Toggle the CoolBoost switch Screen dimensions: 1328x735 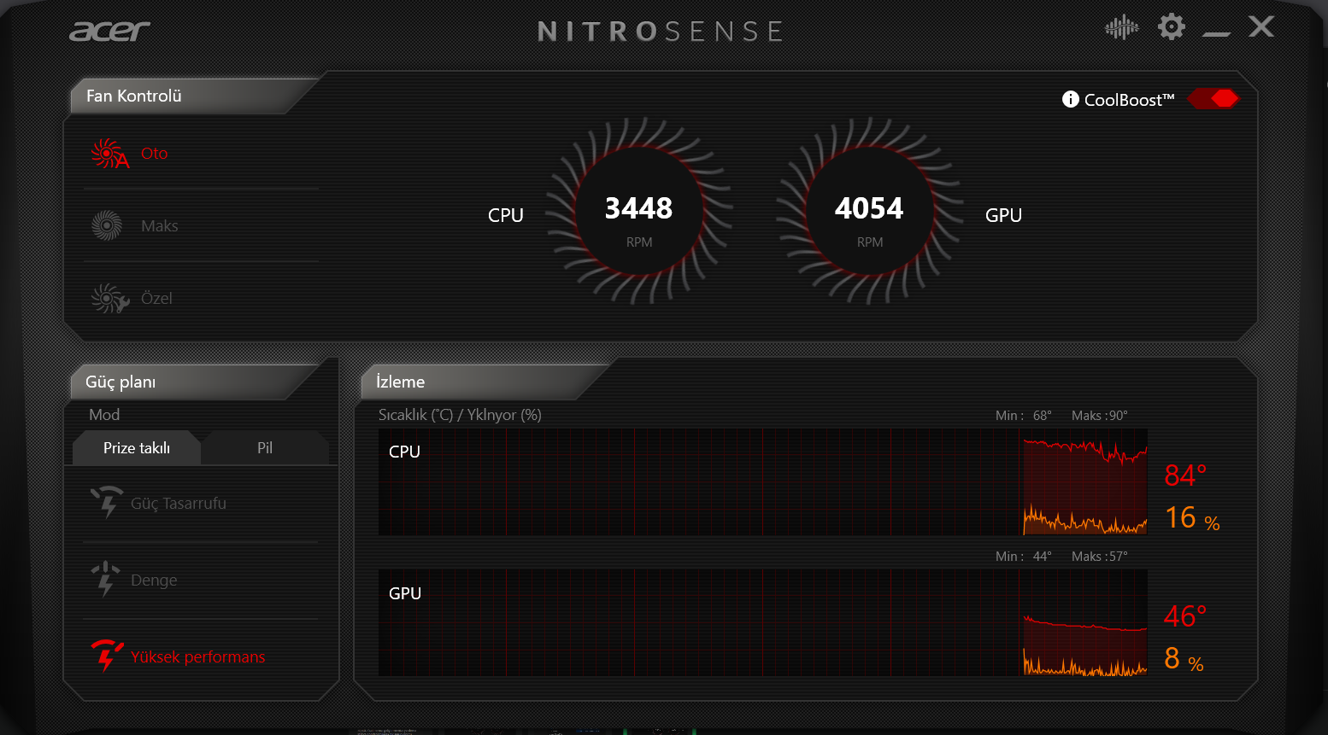[x=1213, y=99]
